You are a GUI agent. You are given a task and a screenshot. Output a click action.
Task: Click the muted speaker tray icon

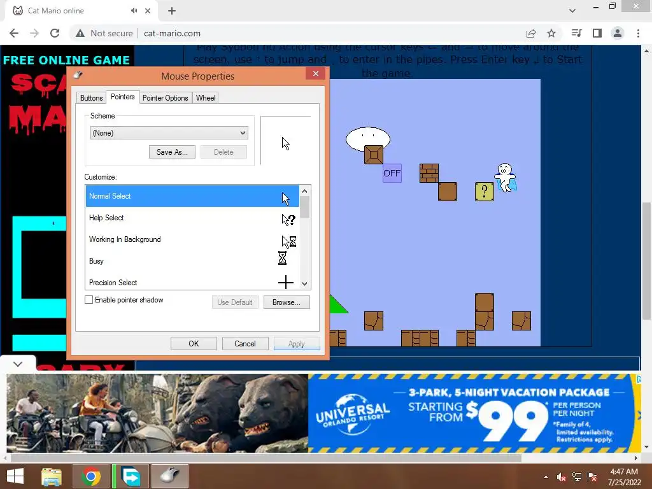tap(562, 477)
